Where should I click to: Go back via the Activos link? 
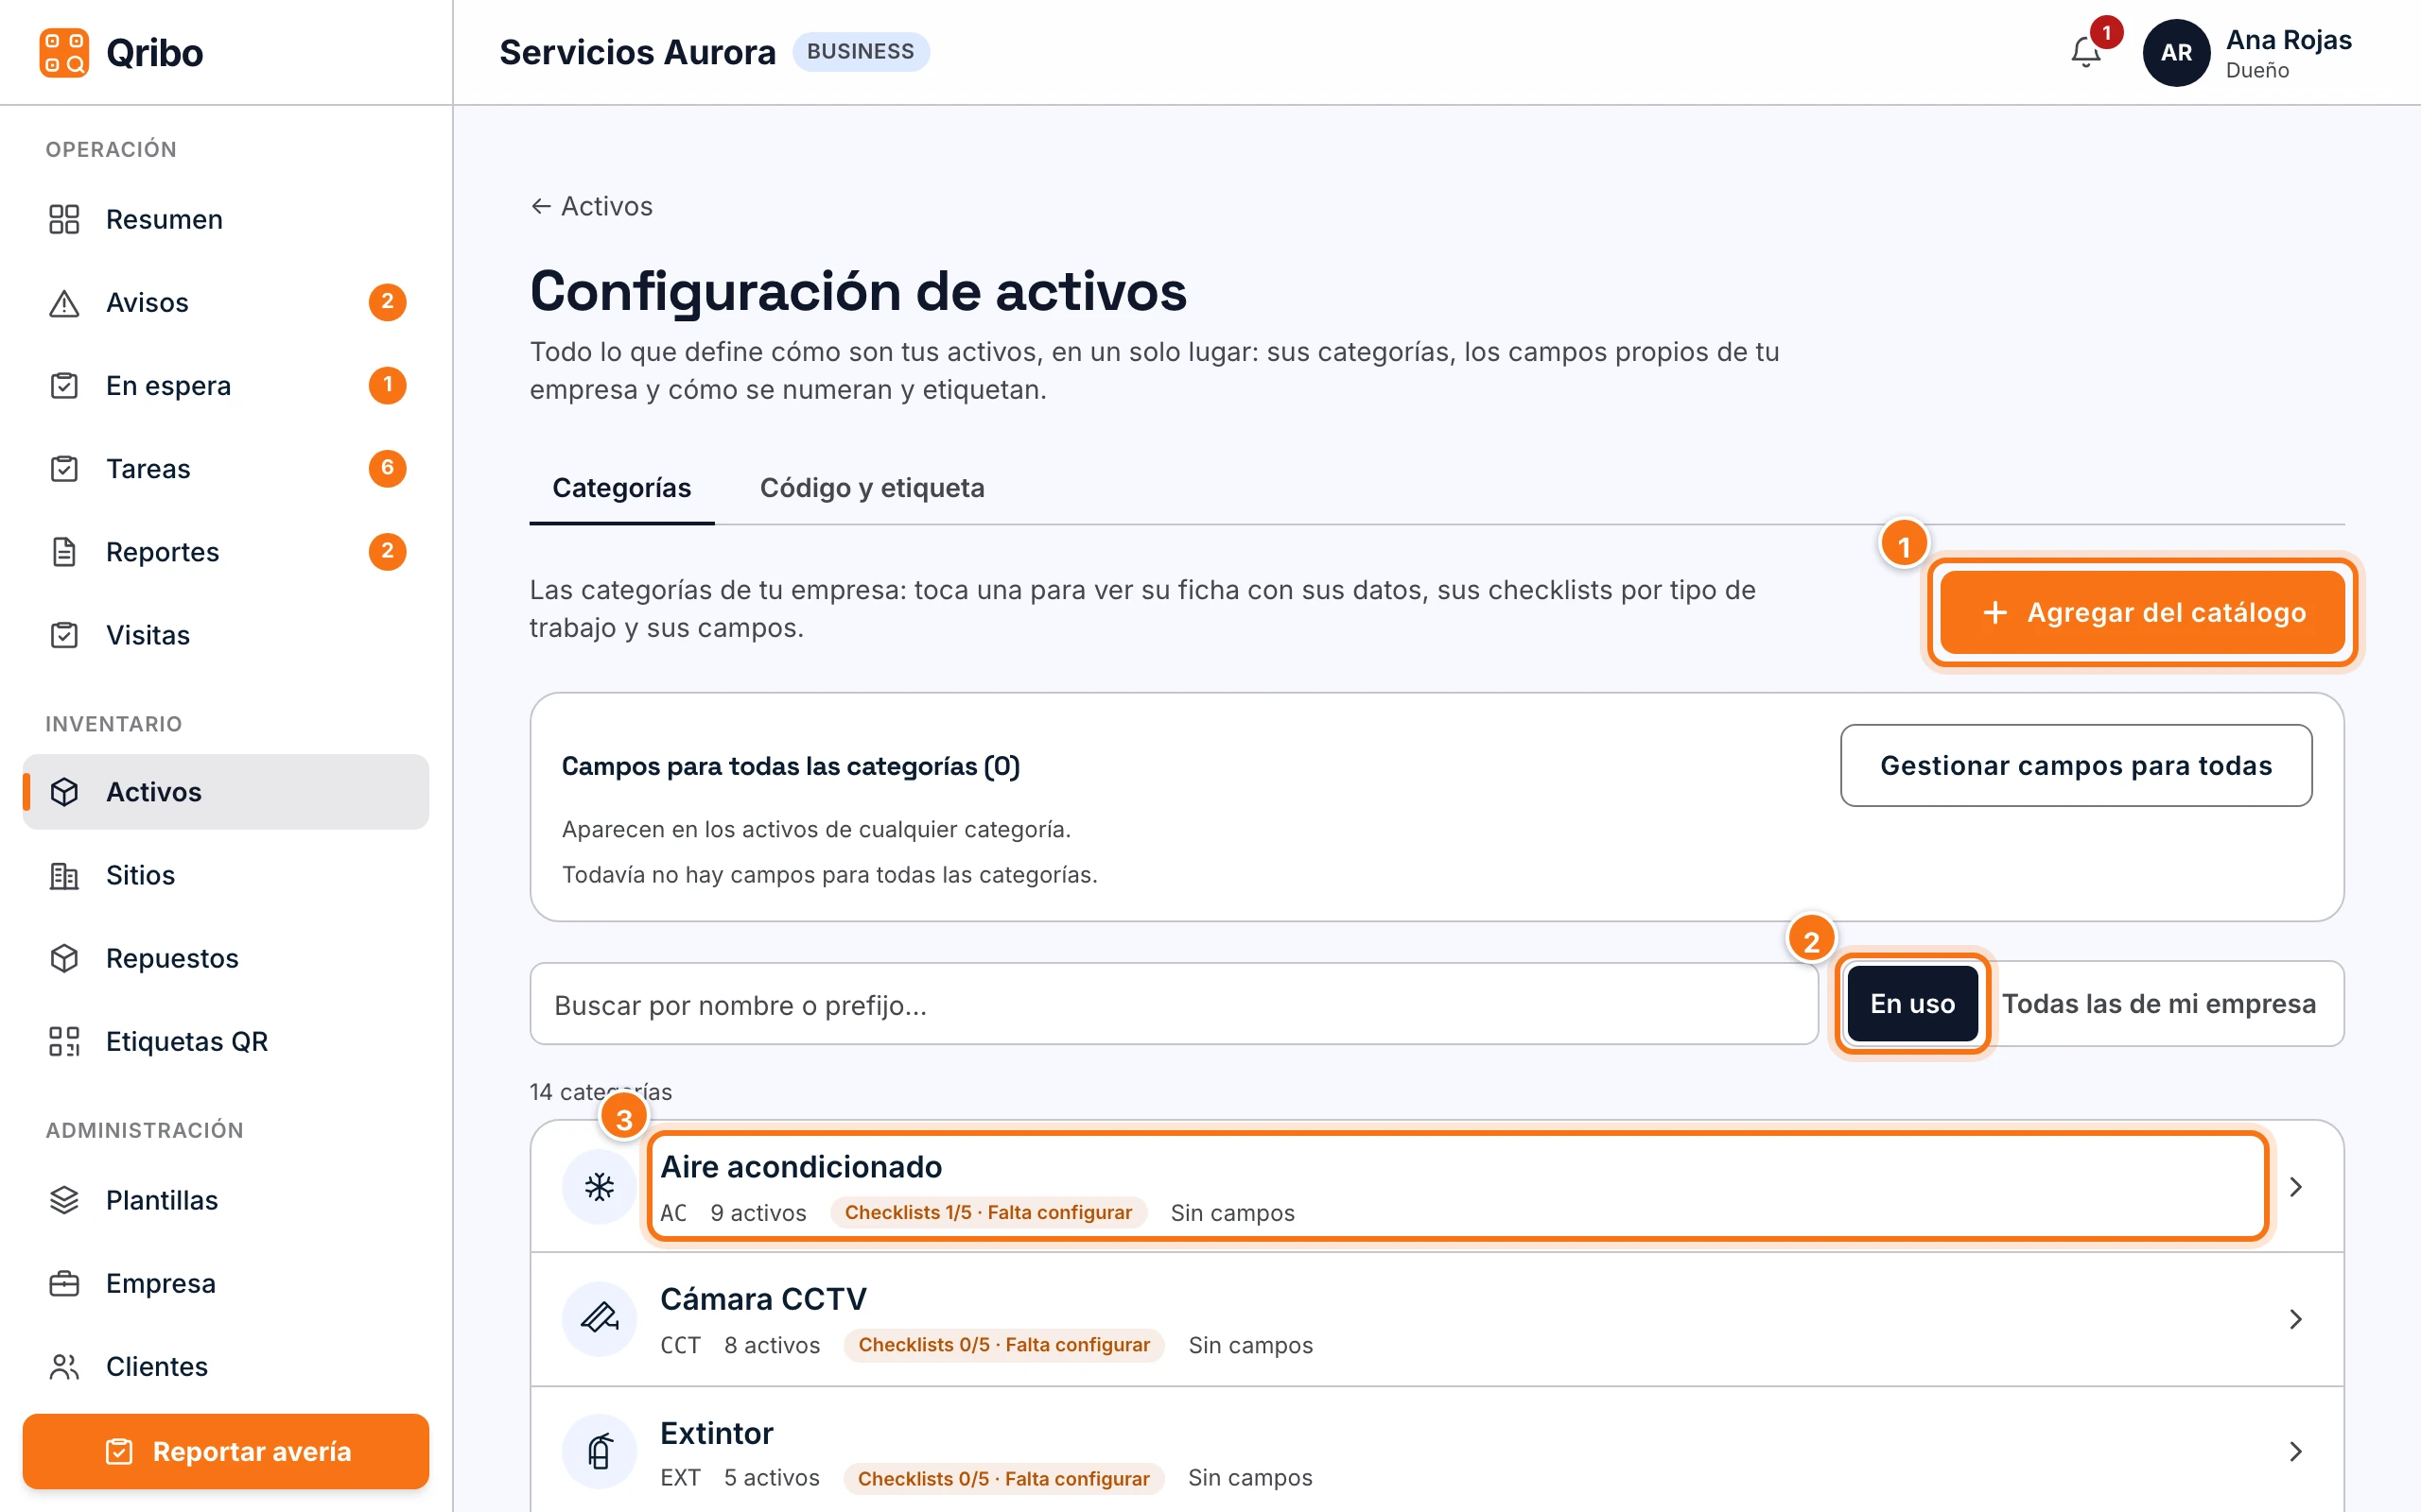[591, 206]
